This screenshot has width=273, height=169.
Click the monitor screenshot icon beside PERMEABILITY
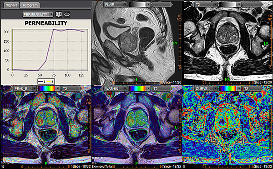click(x=59, y=14)
